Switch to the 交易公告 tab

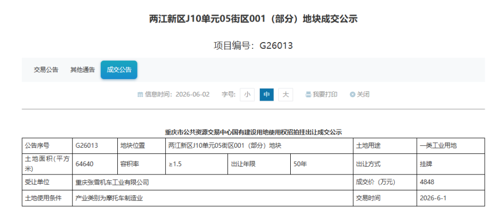(x=46, y=70)
